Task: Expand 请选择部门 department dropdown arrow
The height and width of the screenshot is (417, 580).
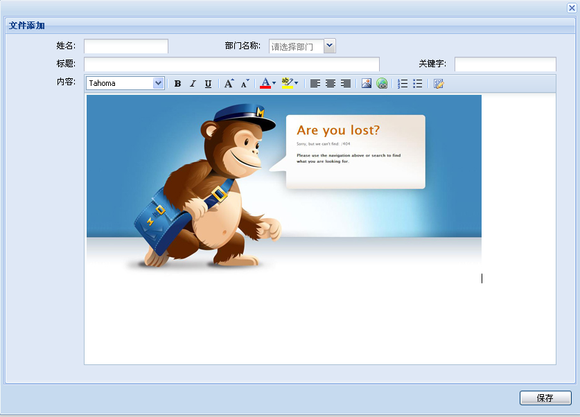Action: point(330,46)
